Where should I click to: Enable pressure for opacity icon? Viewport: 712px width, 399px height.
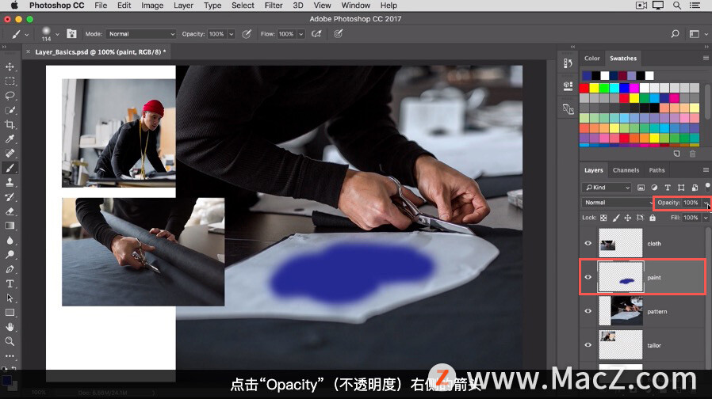click(x=247, y=34)
